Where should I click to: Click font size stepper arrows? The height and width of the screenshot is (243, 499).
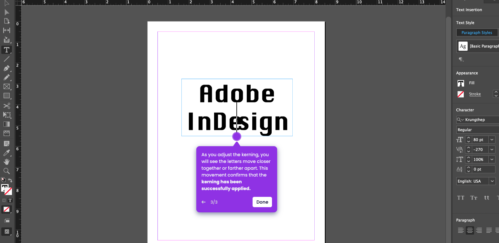(468, 140)
